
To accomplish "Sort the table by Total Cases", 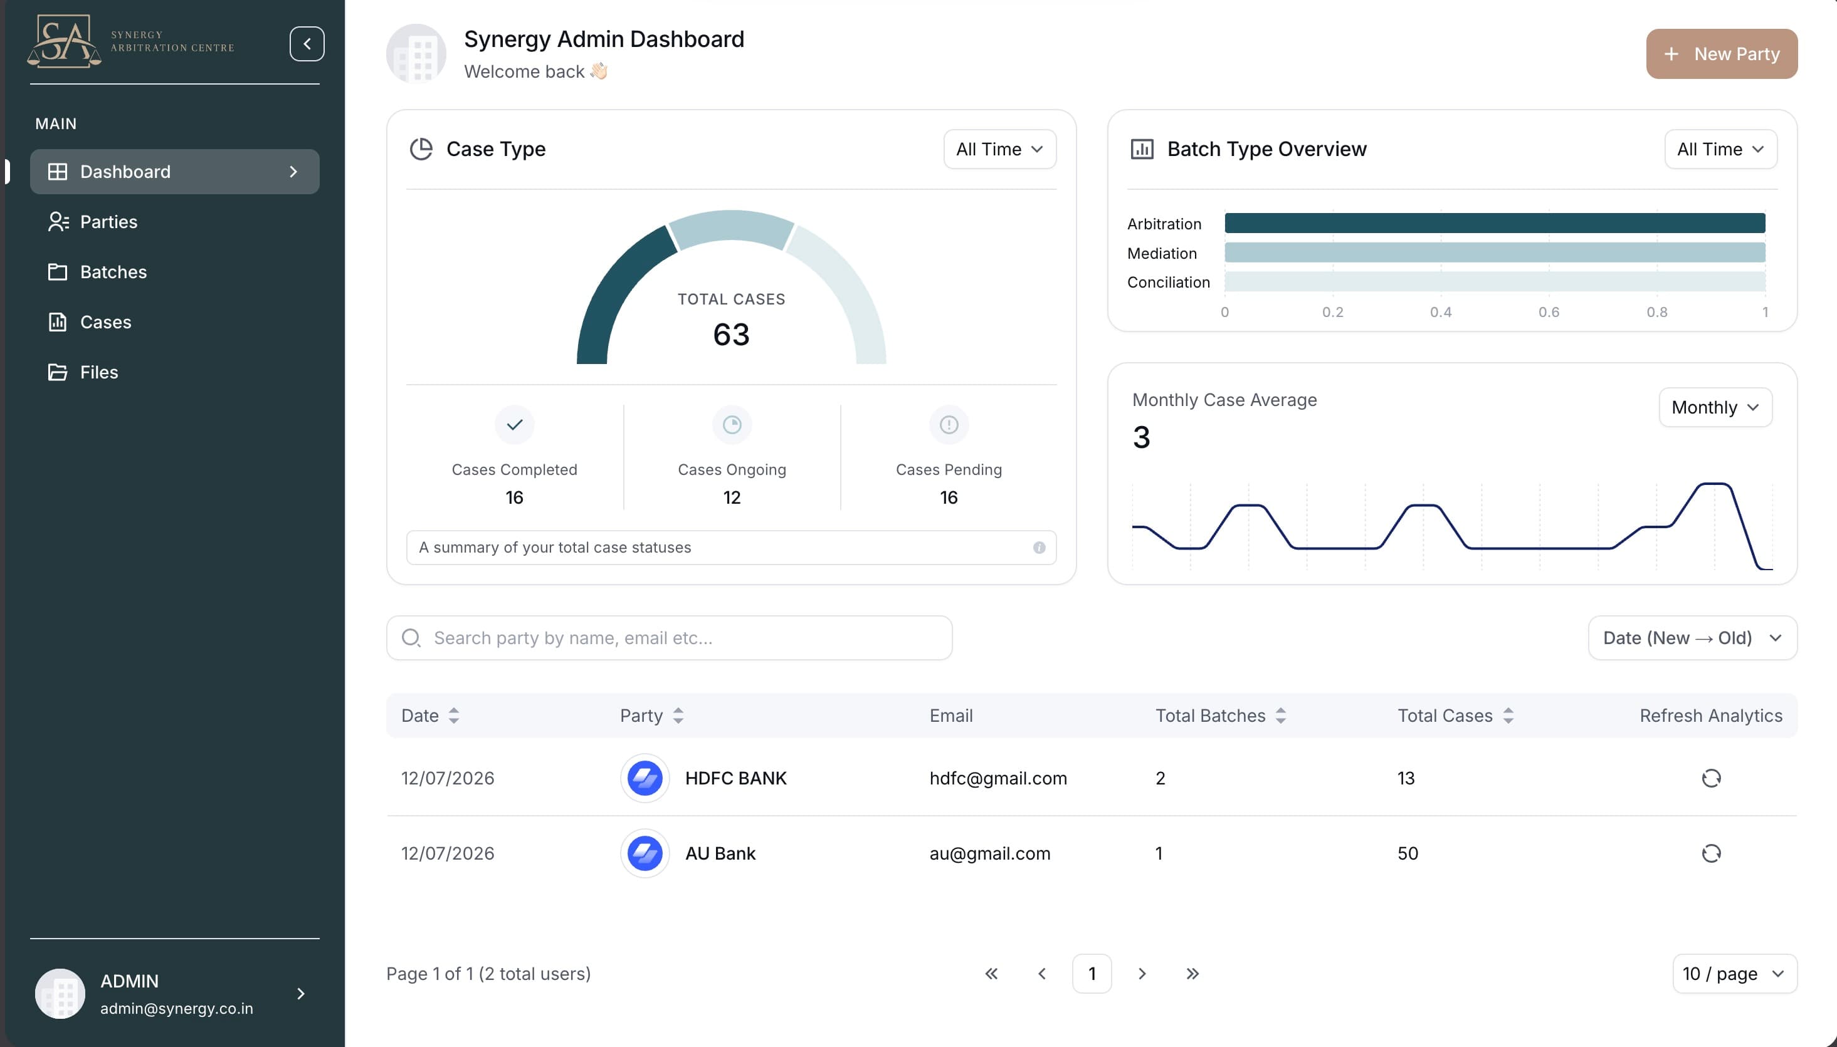I will 1507,716.
